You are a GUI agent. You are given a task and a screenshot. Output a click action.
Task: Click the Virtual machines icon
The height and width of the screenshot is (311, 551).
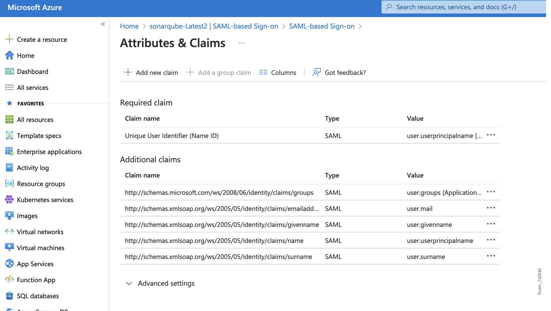click(x=9, y=247)
